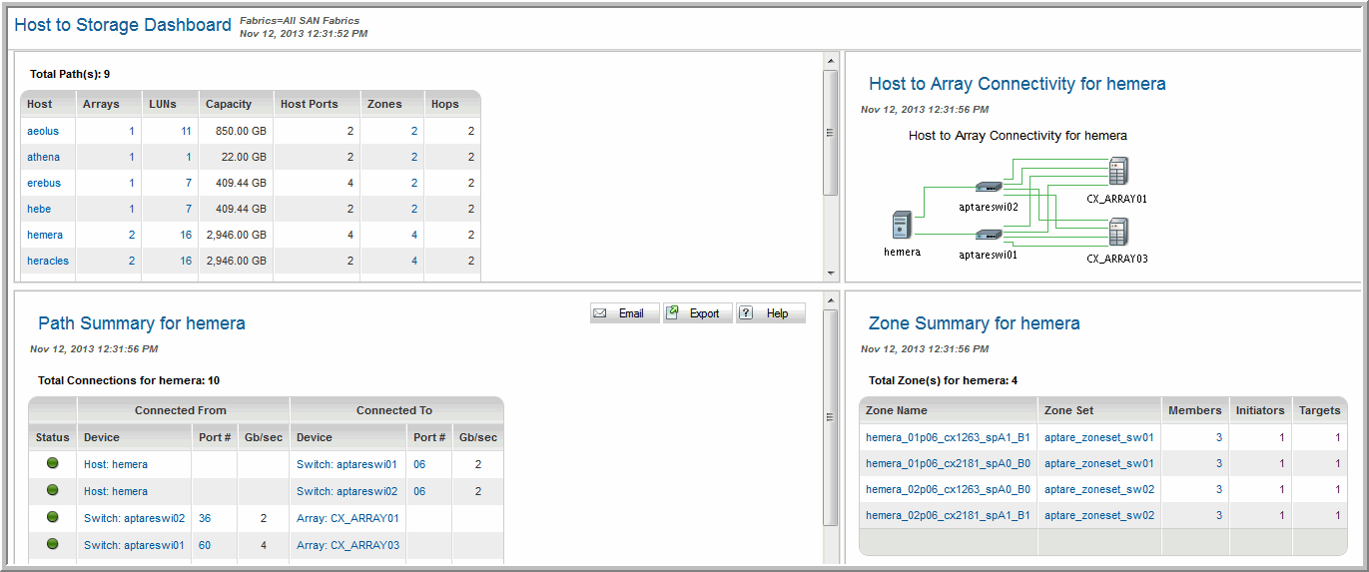Select the aptareswi01 switch icon
Viewport: 1369px width, 572px height.
[x=988, y=235]
